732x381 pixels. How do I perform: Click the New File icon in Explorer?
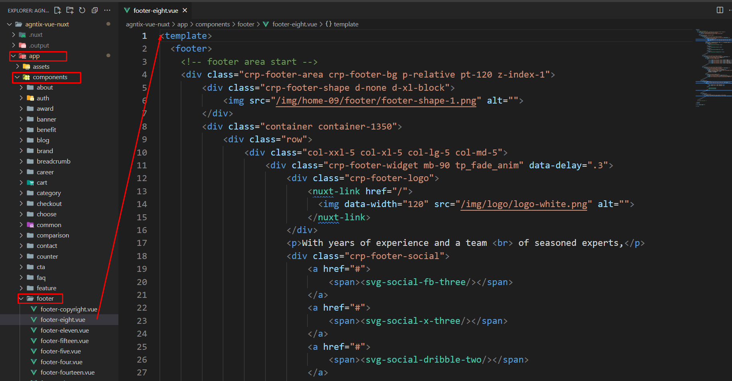[58, 10]
